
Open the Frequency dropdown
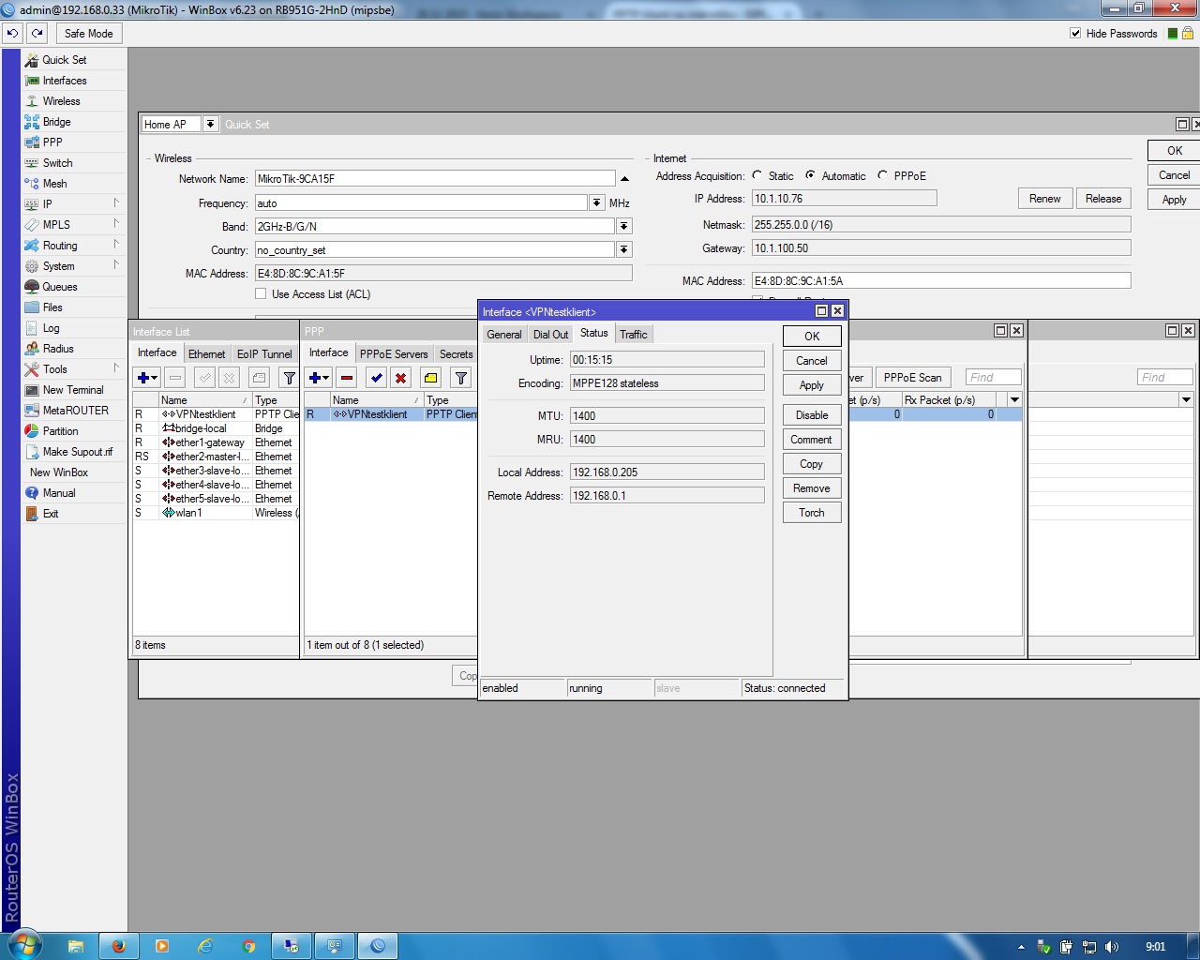[x=596, y=202]
